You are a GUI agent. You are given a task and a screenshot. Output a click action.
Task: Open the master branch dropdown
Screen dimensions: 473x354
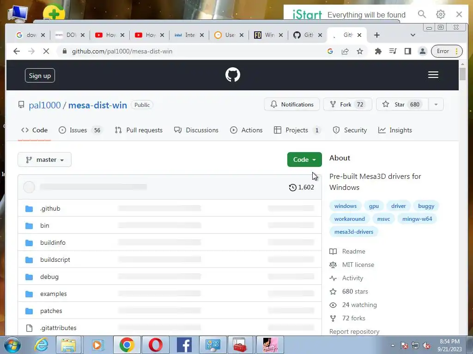(45, 159)
